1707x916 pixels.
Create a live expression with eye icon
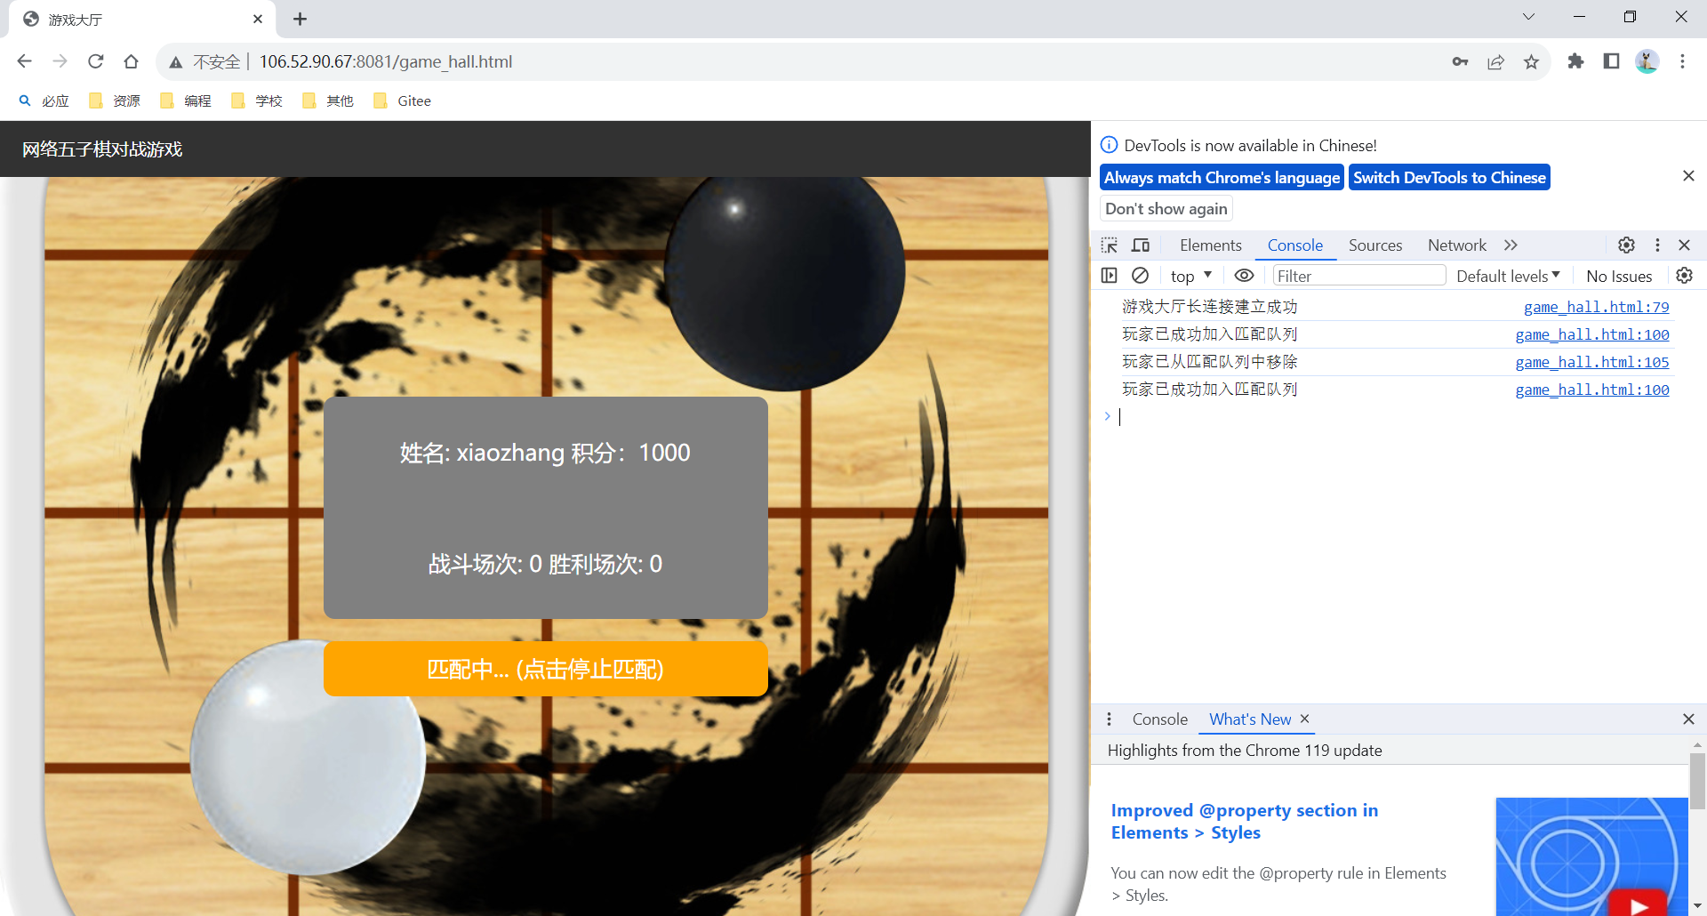coord(1244,276)
